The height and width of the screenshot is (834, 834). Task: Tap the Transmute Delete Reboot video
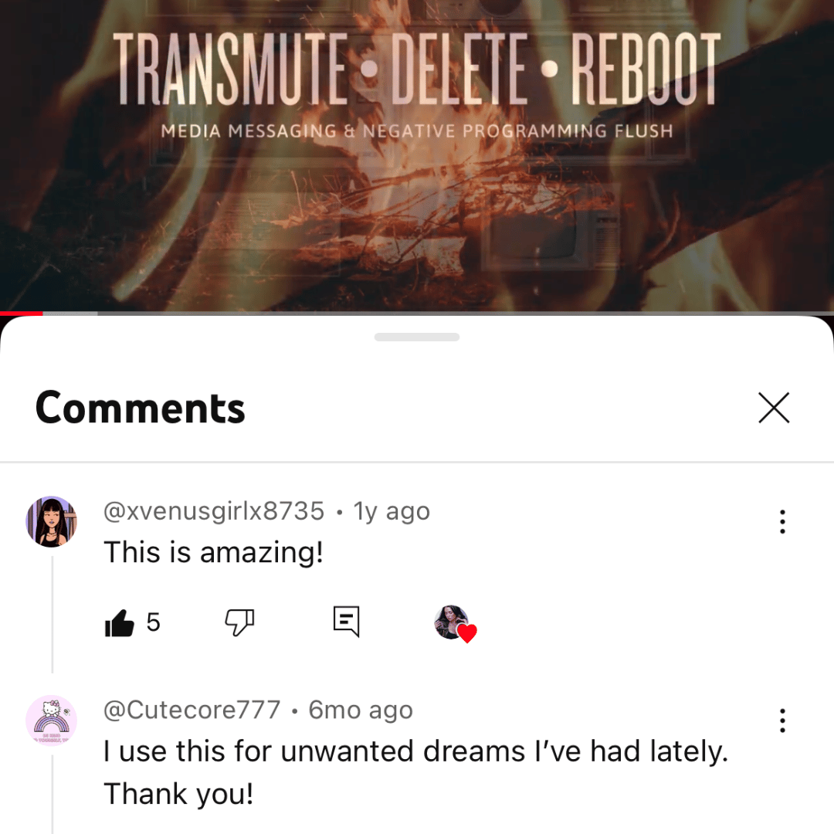point(417,155)
